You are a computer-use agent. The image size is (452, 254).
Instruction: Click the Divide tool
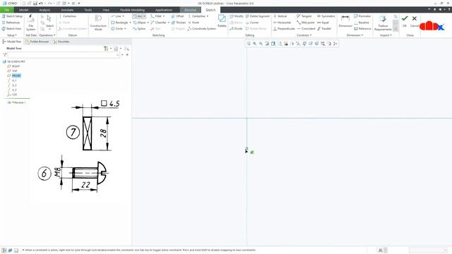pyautogui.click(x=236, y=29)
